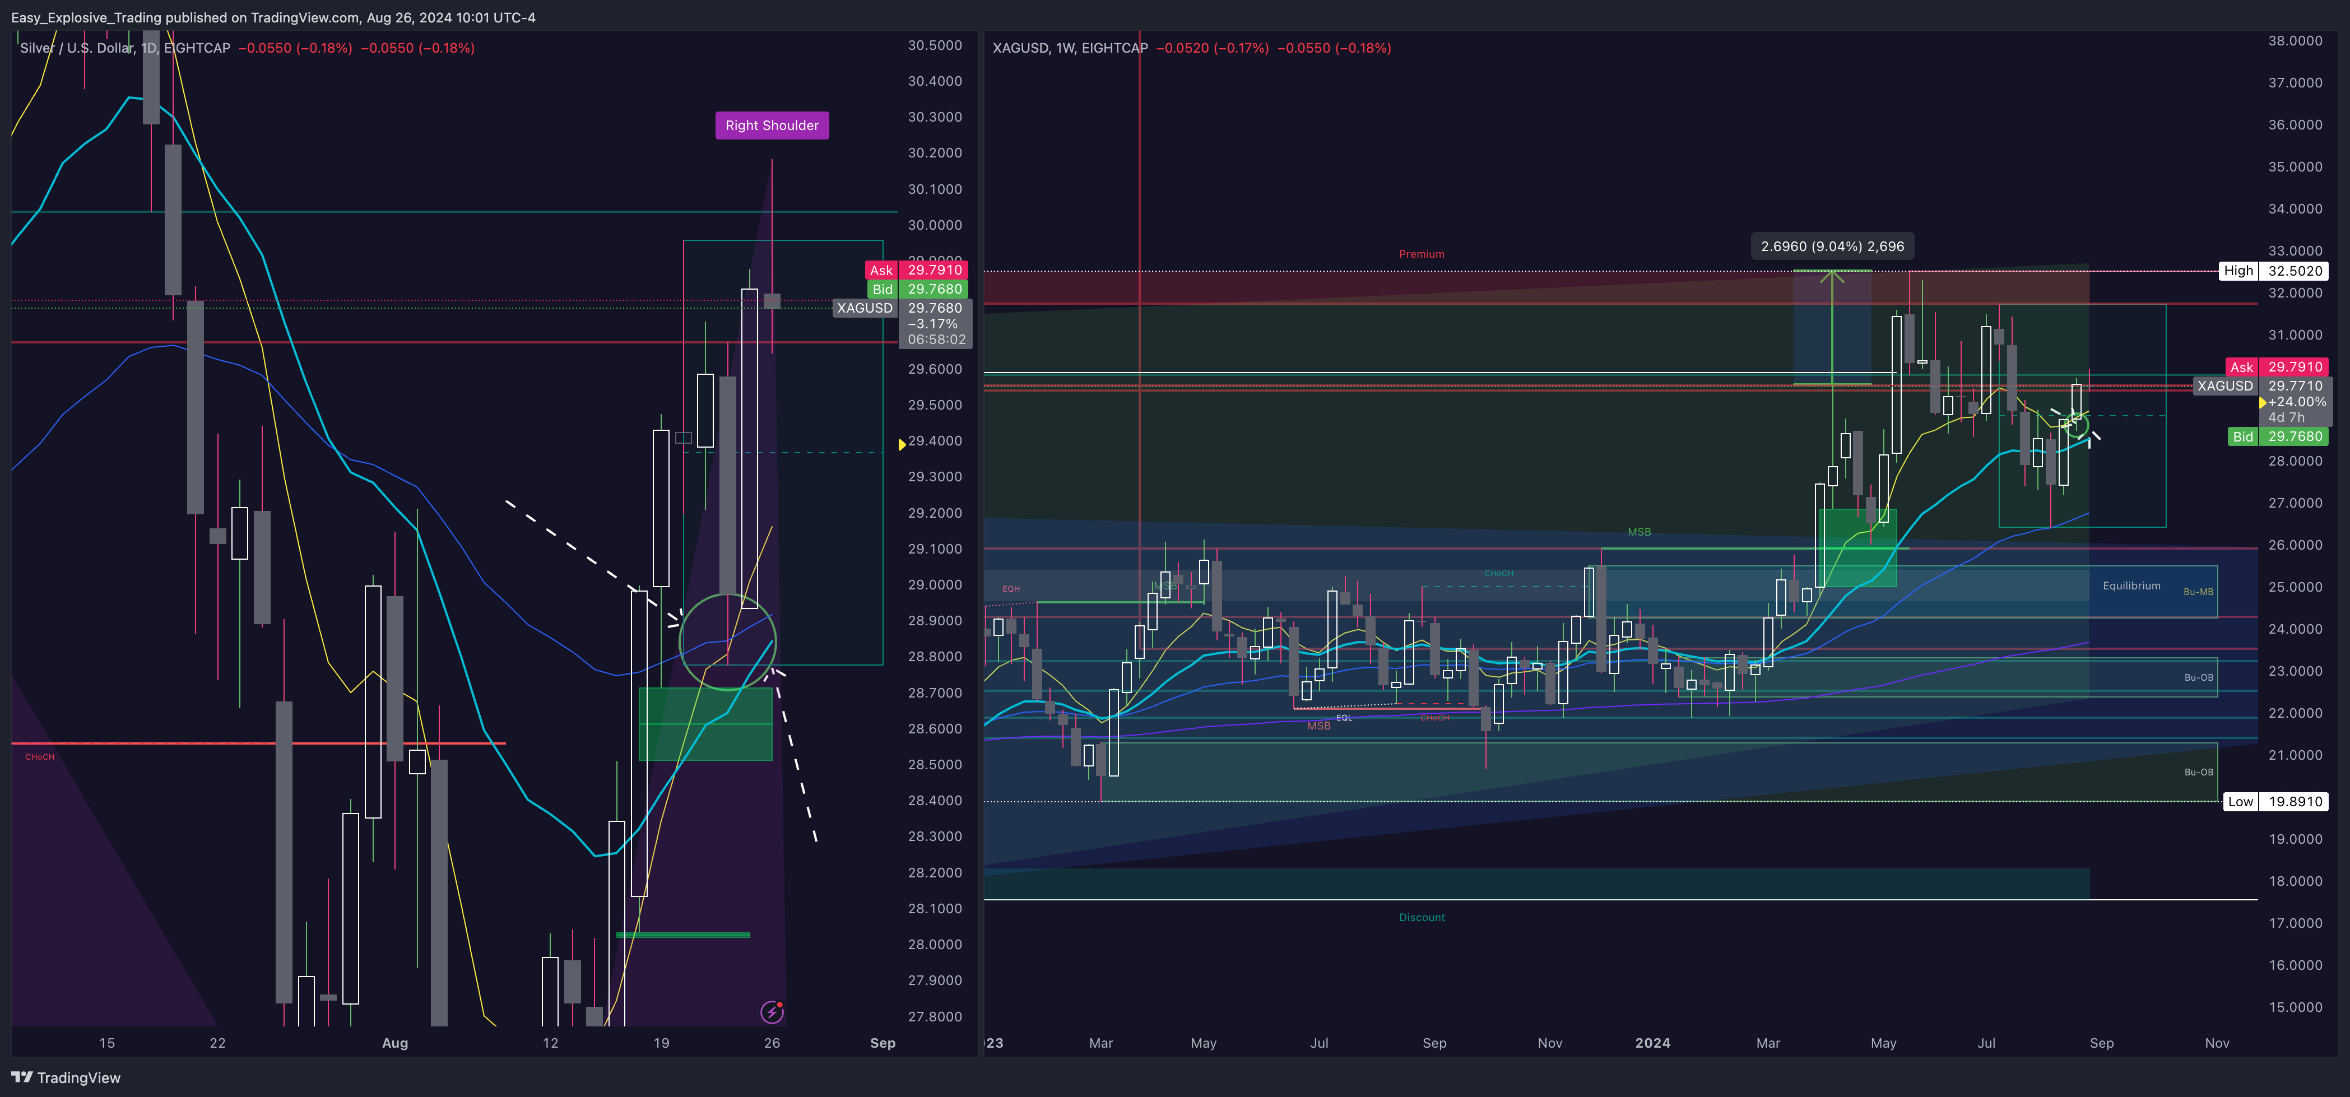Click the TradingView logo at bottom left
This screenshot has height=1097, width=2350.
point(66,1078)
